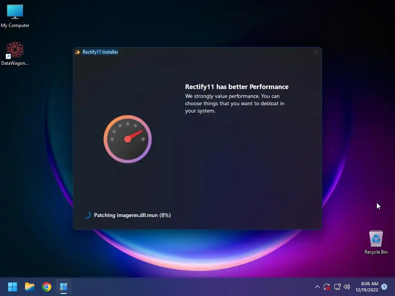The image size is (395, 296).
Task: Open the notification badge showing 1
Action: click(384, 287)
